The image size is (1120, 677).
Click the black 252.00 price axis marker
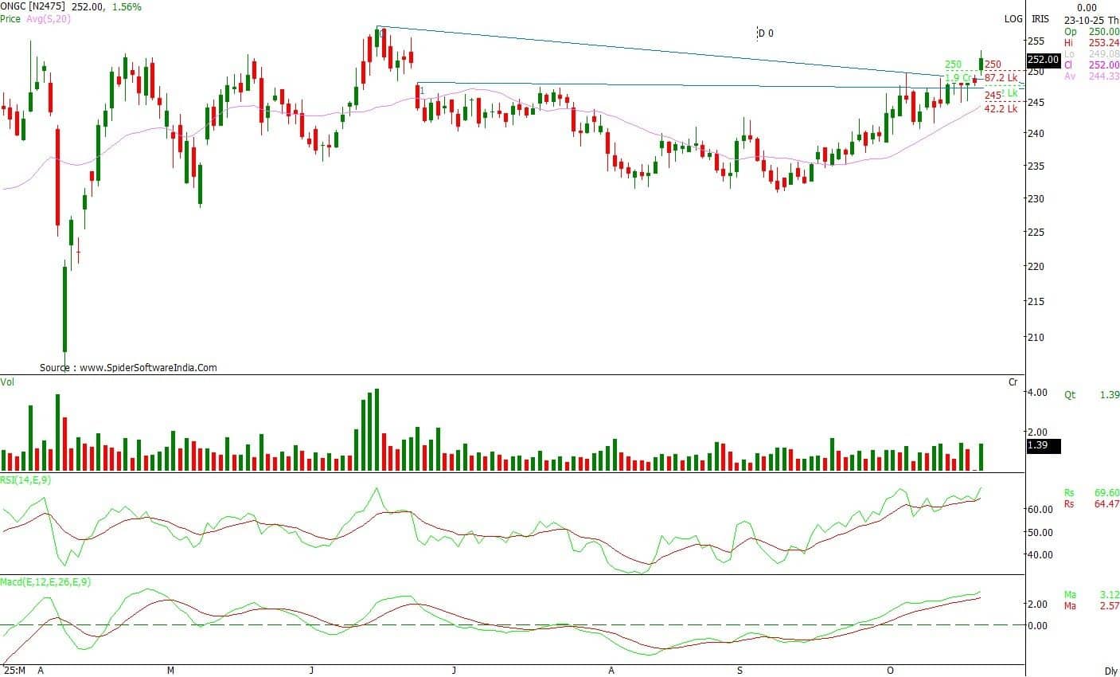click(x=1043, y=59)
